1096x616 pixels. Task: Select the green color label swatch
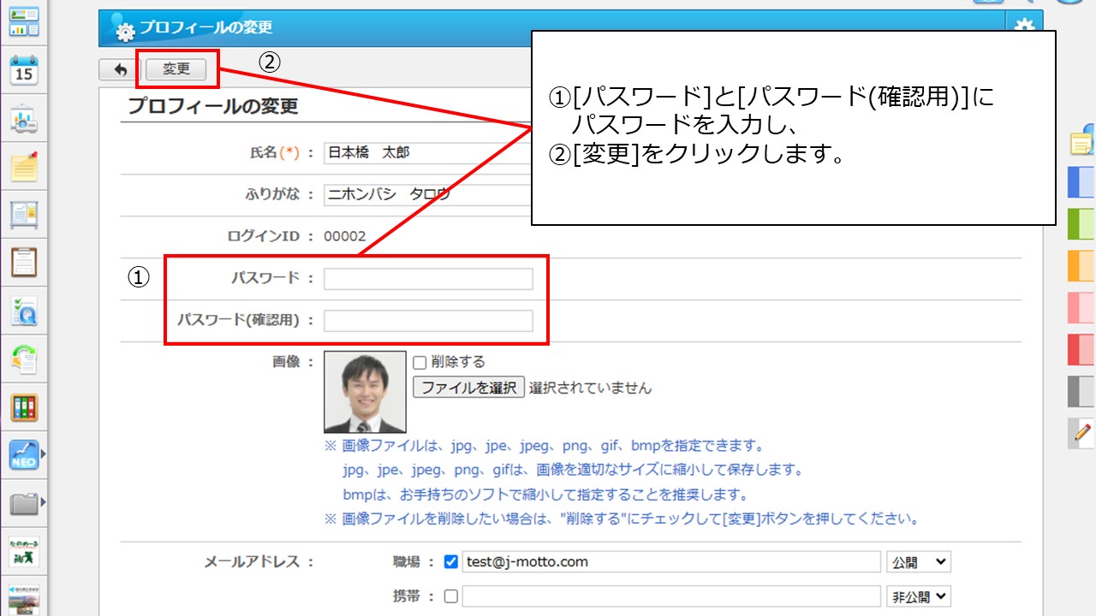point(1081,223)
